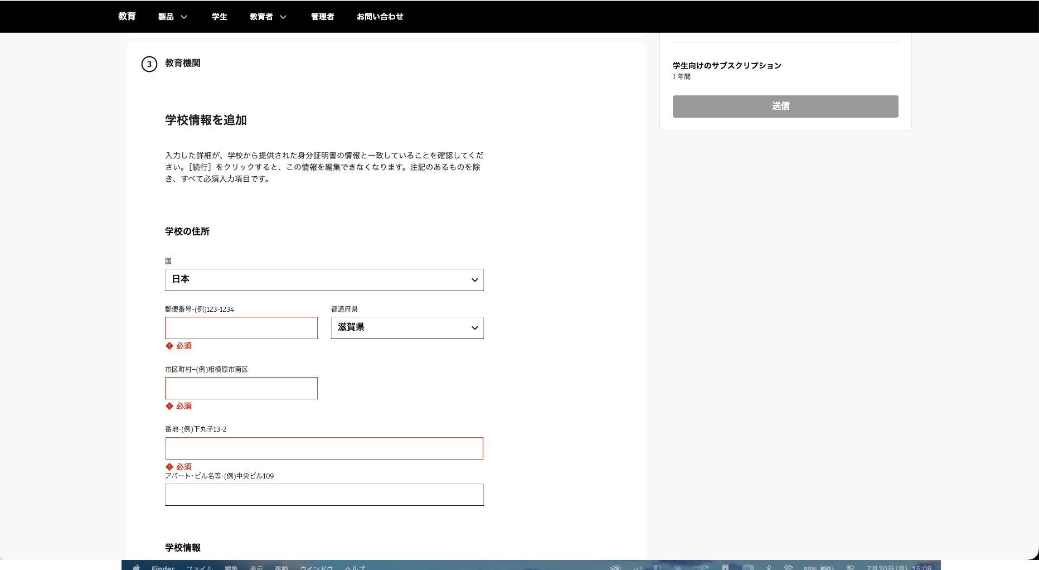Focus the 郵便番号 postal code field
1039x570 pixels.
click(241, 328)
